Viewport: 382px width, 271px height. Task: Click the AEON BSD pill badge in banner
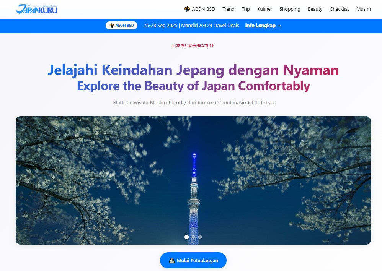[121, 26]
